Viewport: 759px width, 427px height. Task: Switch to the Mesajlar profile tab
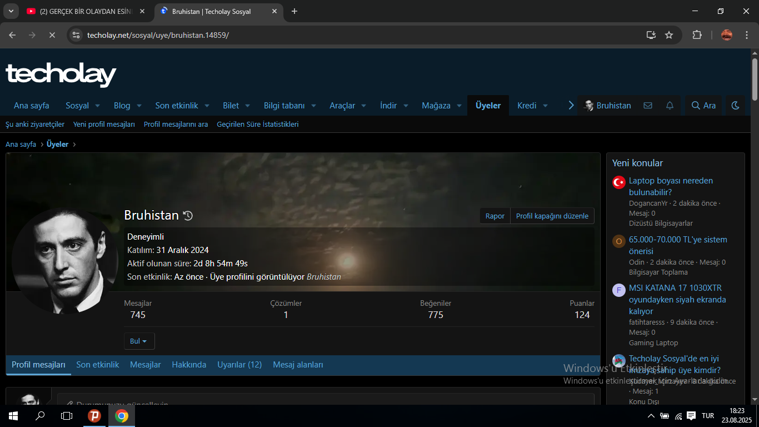point(146,365)
